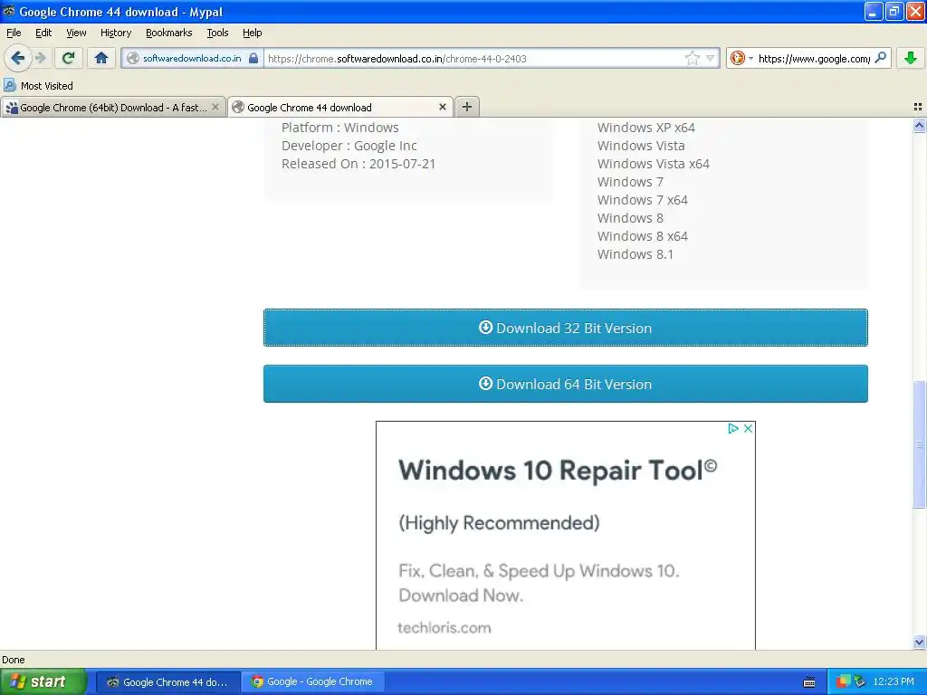Click the 'Done' status bar text
927x695 pixels.
point(13,660)
